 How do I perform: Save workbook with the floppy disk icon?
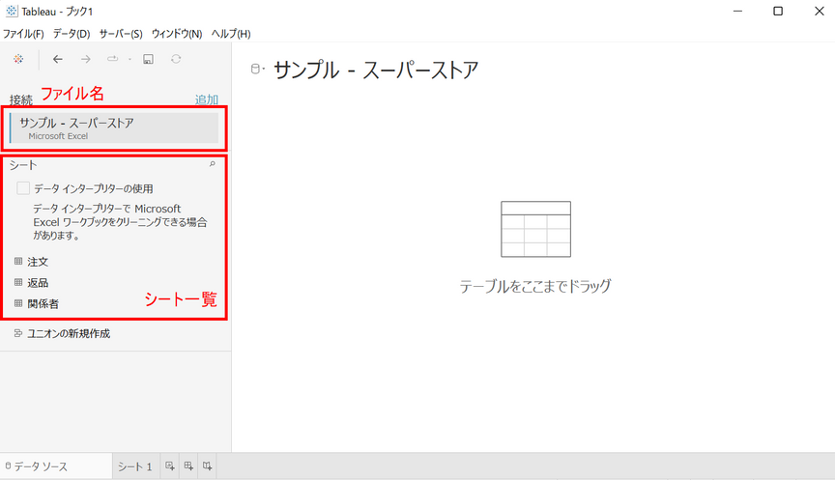[x=149, y=59]
